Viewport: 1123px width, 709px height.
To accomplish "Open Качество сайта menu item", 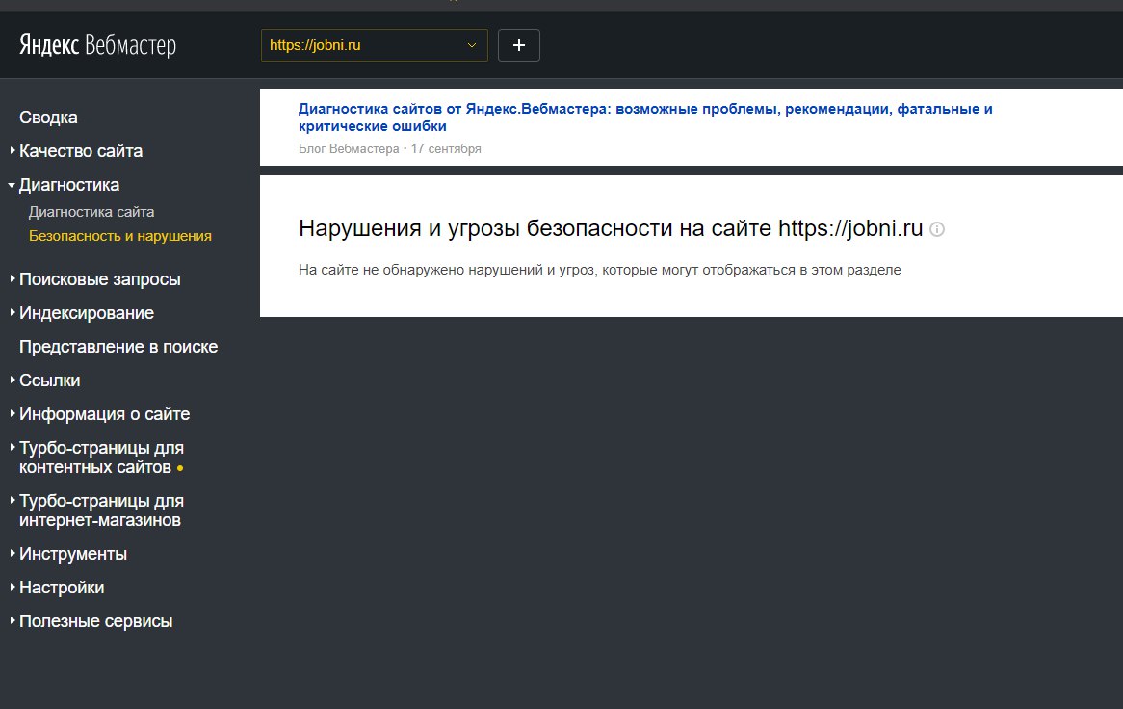I will pyautogui.click(x=80, y=151).
